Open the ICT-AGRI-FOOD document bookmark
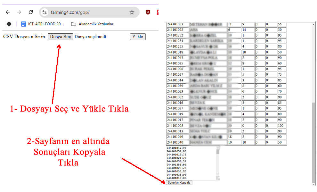This screenshot has width=317, height=192. [x=42, y=24]
